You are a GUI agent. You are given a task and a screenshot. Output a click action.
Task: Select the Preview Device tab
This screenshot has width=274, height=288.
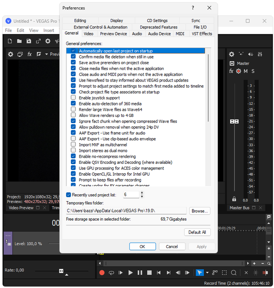tap(113, 34)
